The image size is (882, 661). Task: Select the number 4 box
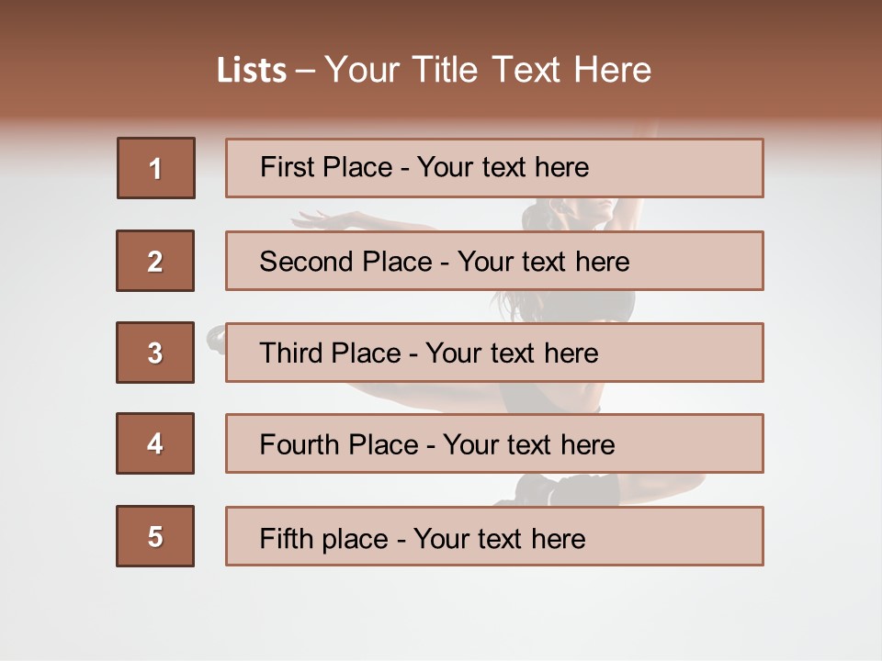click(155, 443)
